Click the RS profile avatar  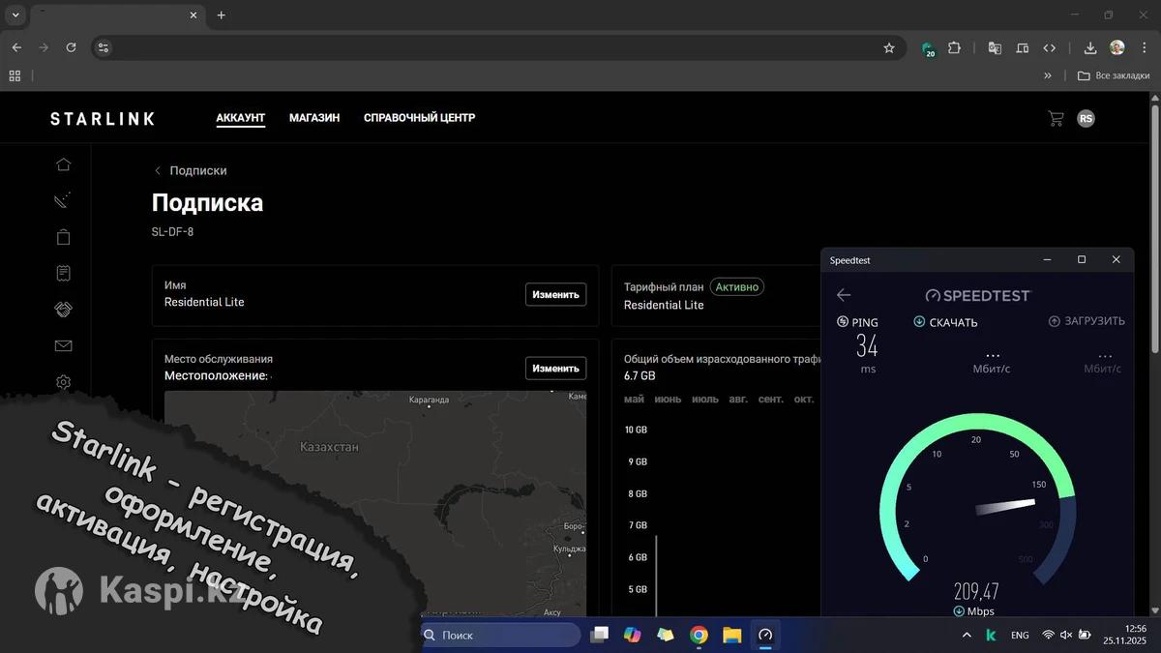point(1086,118)
